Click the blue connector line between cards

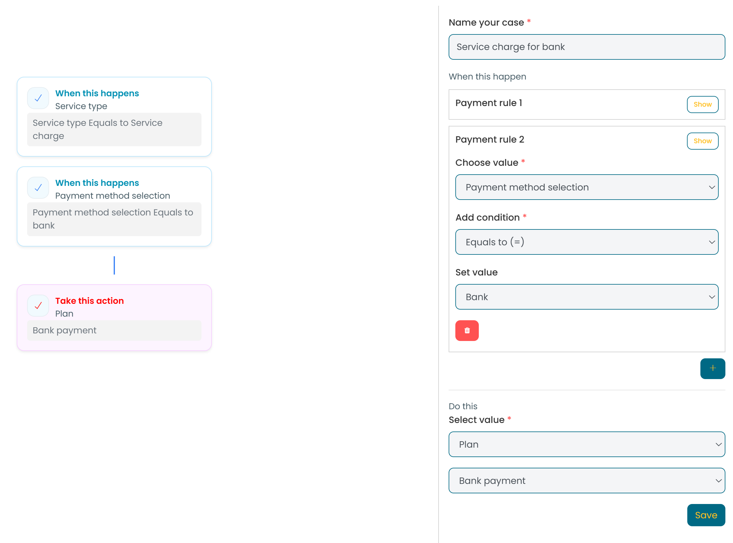[x=114, y=265]
